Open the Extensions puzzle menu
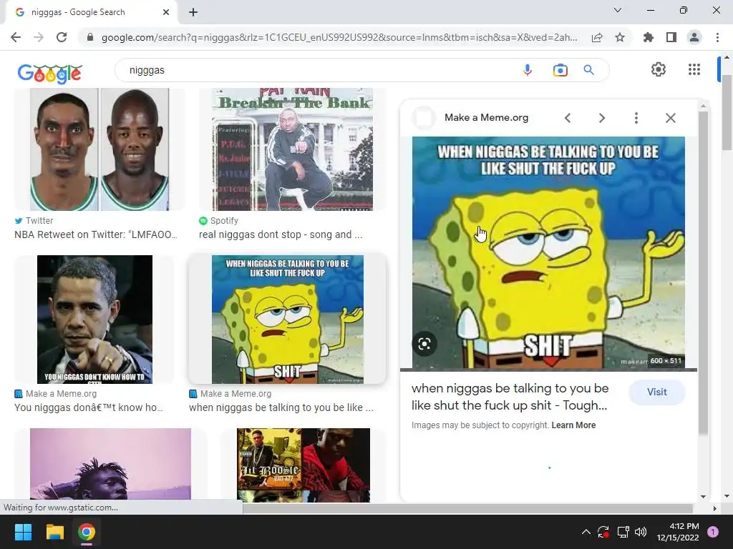 [x=649, y=37]
